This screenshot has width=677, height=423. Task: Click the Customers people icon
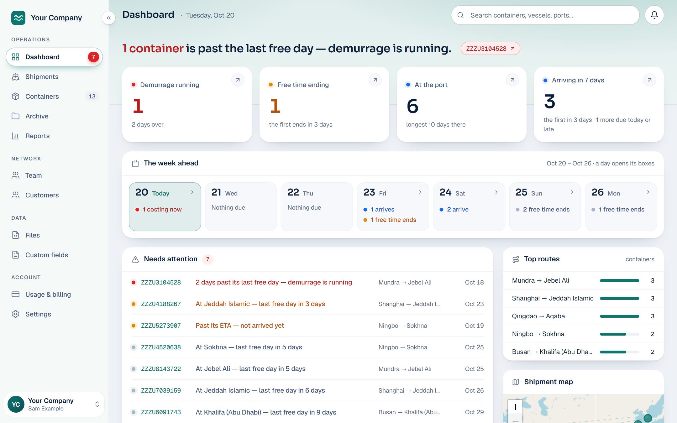pos(15,195)
